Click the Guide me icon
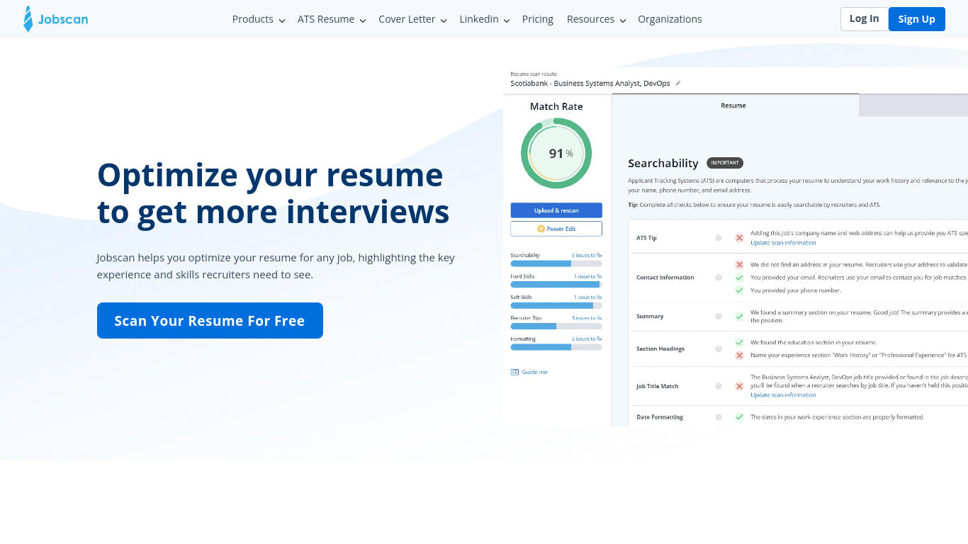 [x=514, y=372]
